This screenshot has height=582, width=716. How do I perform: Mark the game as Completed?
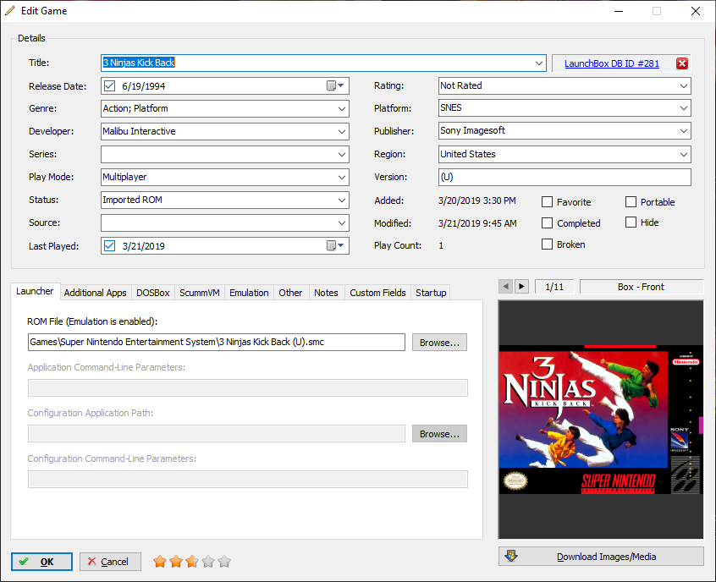point(547,222)
